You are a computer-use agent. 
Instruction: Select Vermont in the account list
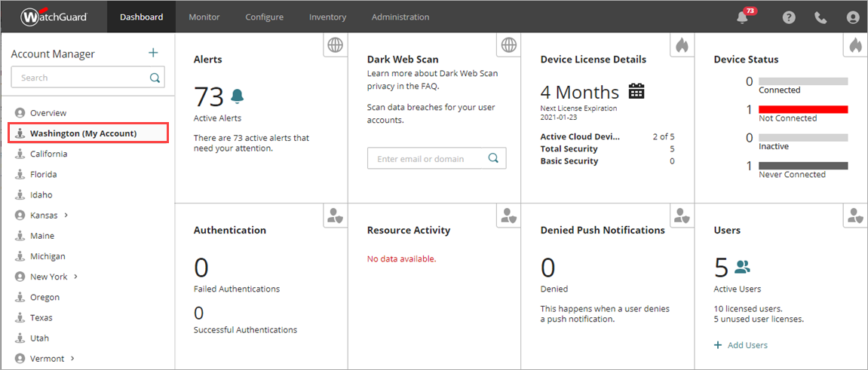point(47,359)
